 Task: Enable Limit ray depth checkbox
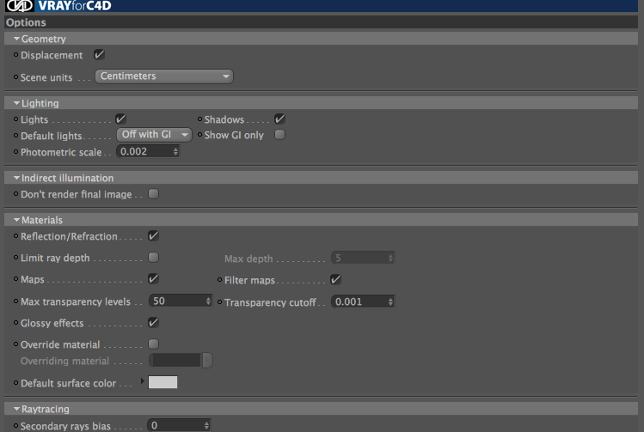pyautogui.click(x=153, y=258)
